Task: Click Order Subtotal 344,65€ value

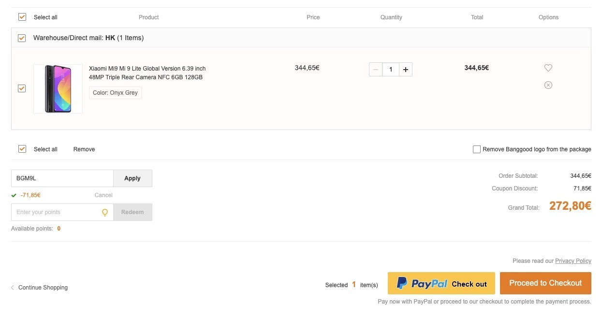Action: (x=581, y=176)
